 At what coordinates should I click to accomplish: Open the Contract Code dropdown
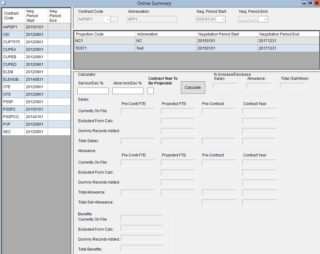(x=108, y=20)
